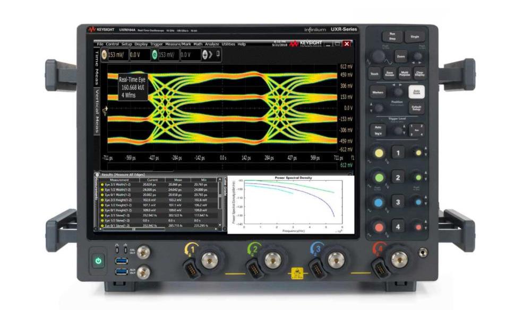Click the small red channel 4 offset knob

point(418,227)
